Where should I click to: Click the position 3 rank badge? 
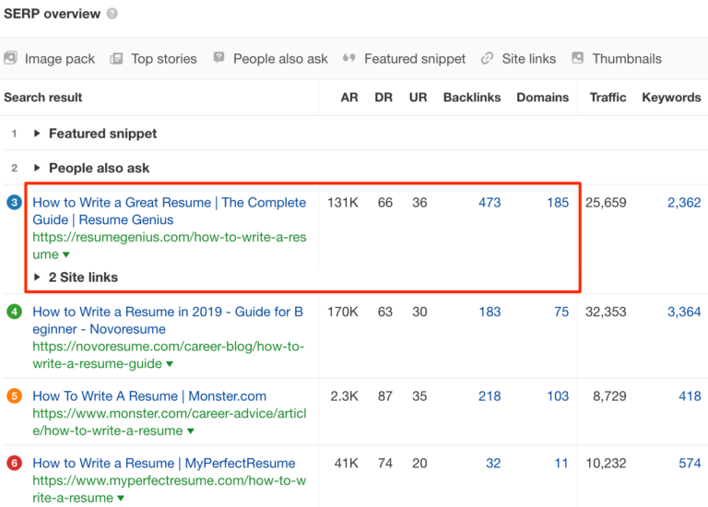[14, 203]
